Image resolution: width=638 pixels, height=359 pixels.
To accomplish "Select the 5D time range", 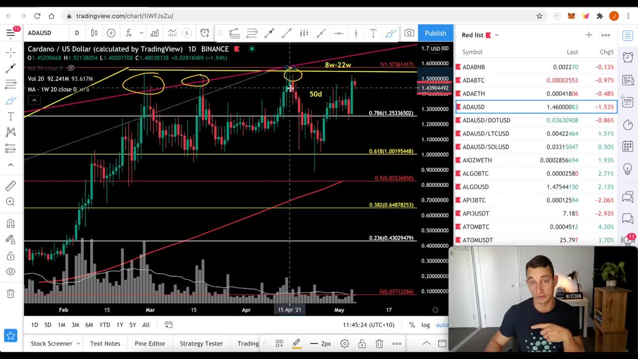I will click(48, 325).
